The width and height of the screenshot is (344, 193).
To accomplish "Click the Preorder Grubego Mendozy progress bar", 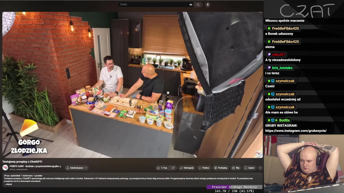I will [x=234, y=187].
